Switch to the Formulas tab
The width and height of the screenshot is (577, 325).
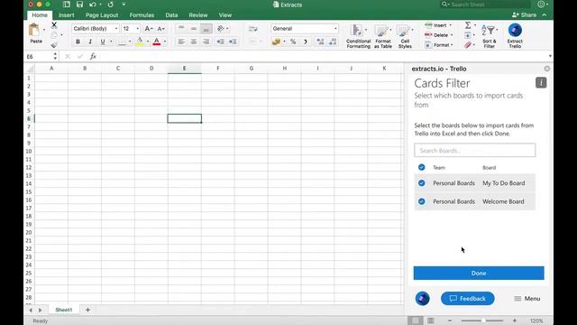coord(142,15)
